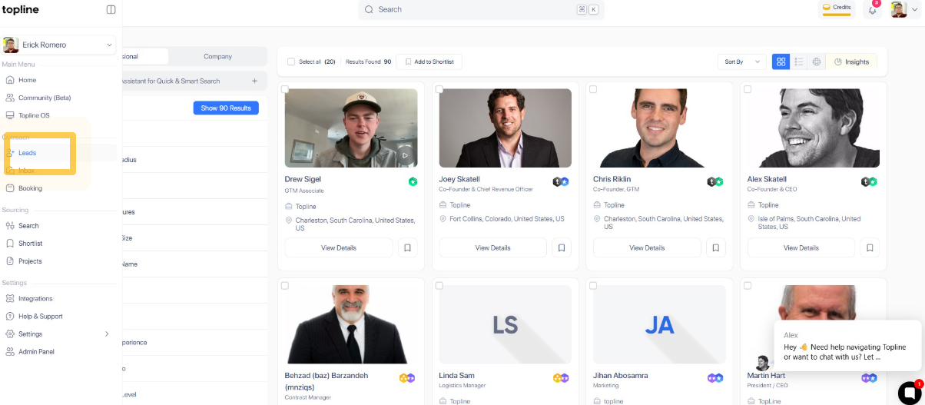The height and width of the screenshot is (405, 925).
Task: Go to Inbox in the sidebar
Action: point(26,171)
